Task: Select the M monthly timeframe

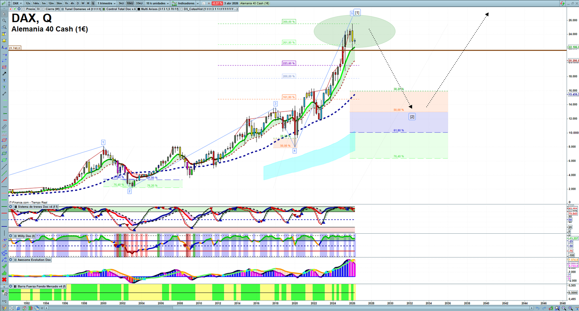Action: point(88,3)
